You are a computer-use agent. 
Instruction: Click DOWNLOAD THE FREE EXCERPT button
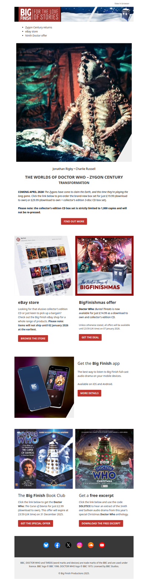(x=101, y=523)
